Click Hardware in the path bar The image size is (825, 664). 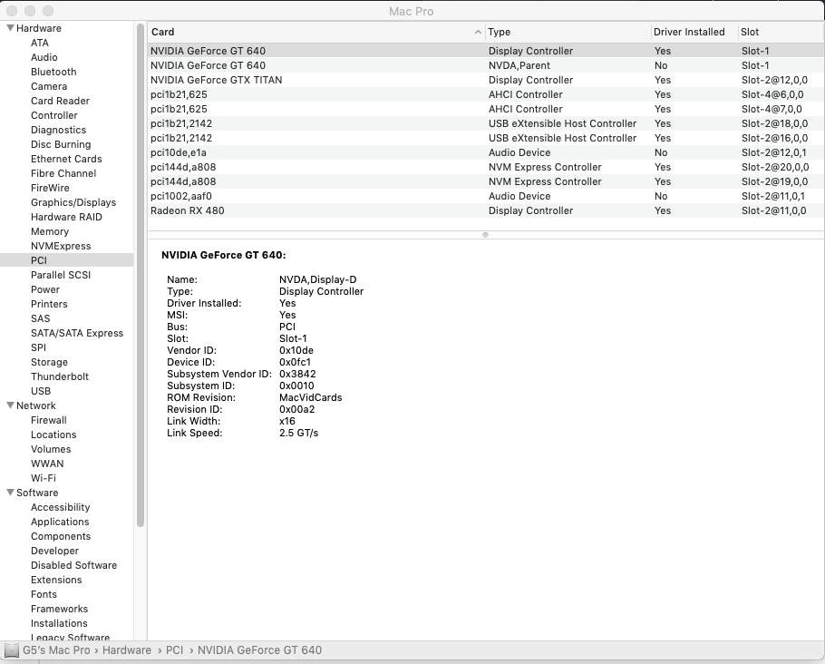127,650
